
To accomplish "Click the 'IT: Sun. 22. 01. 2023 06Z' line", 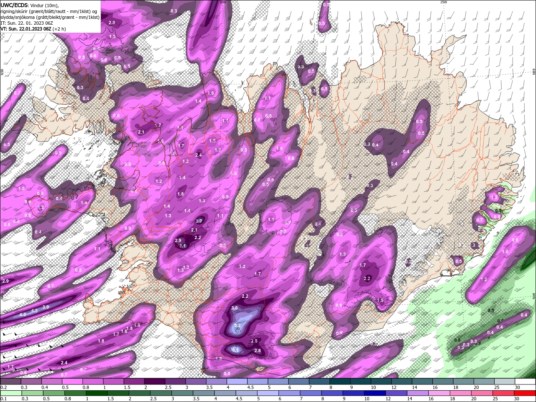I will (x=27, y=23).
